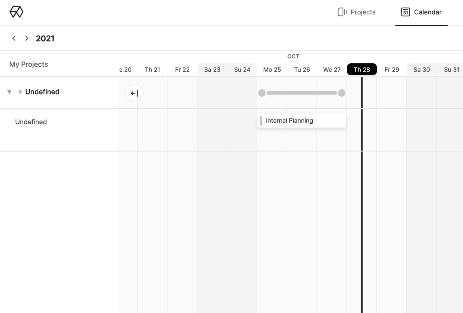This screenshot has width=463, height=313.
Task: Click the Projects tab icon
Action: [342, 12]
